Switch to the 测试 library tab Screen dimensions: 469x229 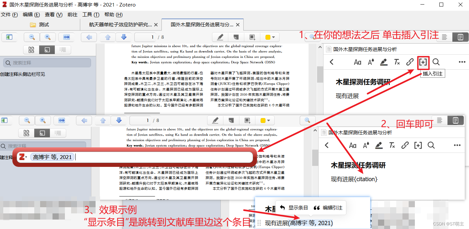click(40, 25)
